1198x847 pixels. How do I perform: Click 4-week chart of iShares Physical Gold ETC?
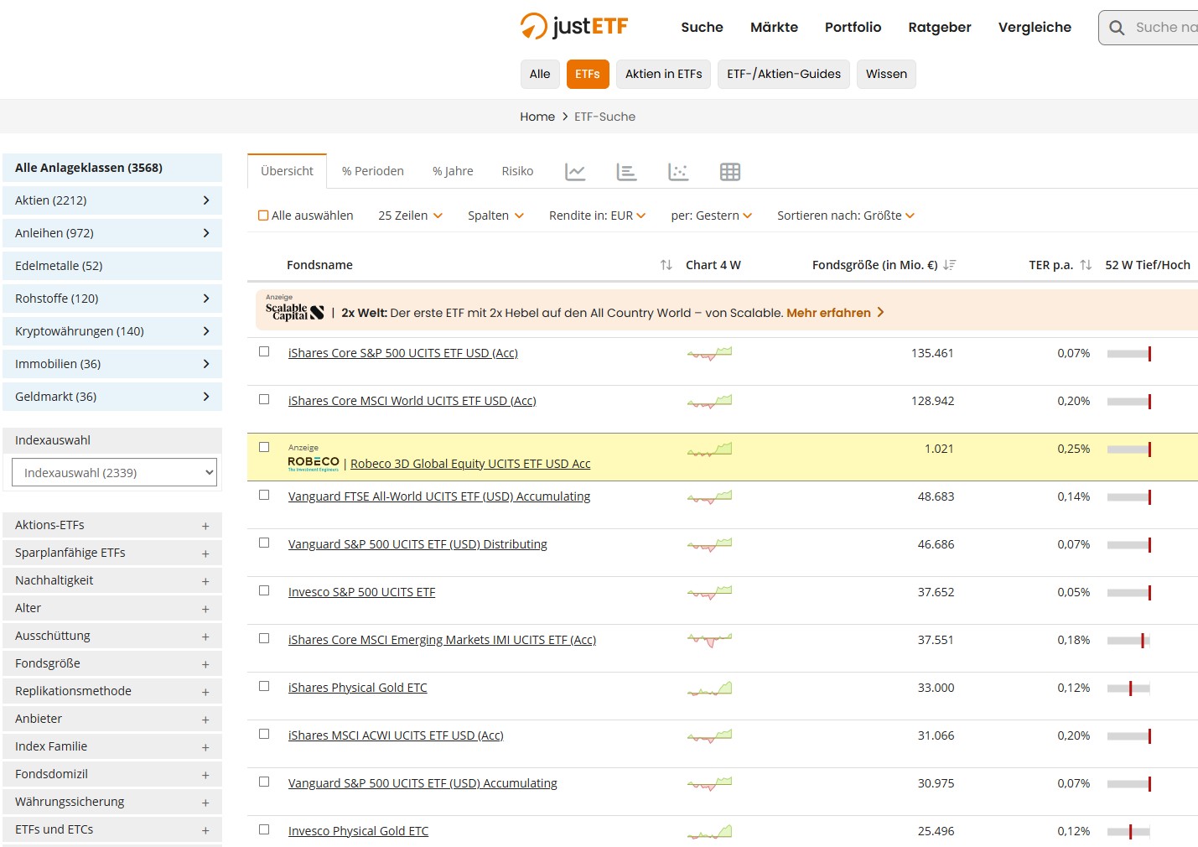click(710, 689)
